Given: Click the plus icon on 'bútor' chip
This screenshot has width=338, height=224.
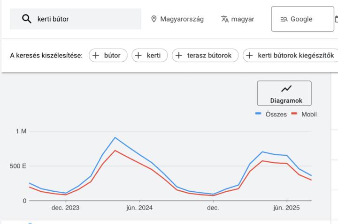Looking at the screenshot, I should pos(96,55).
